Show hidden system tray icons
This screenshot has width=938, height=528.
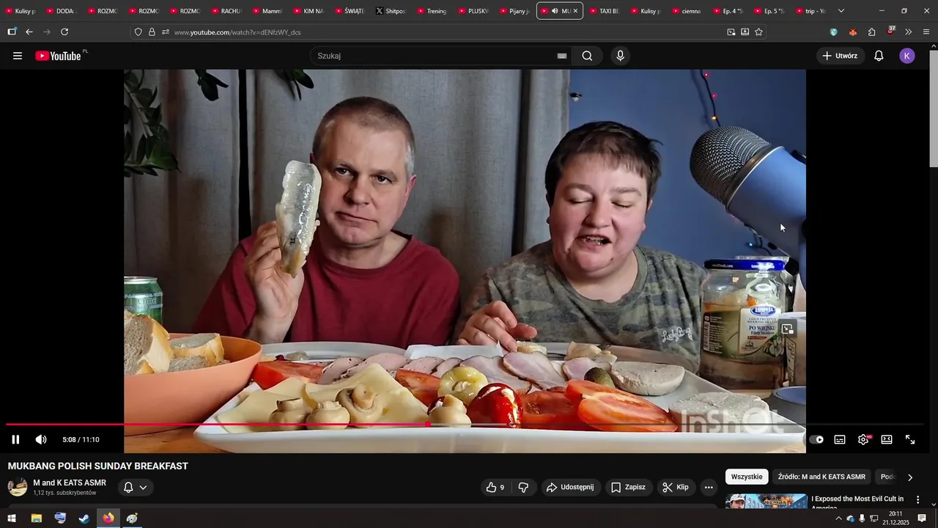[838, 518]
